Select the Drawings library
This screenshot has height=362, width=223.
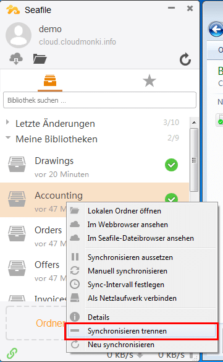point(95,166)
